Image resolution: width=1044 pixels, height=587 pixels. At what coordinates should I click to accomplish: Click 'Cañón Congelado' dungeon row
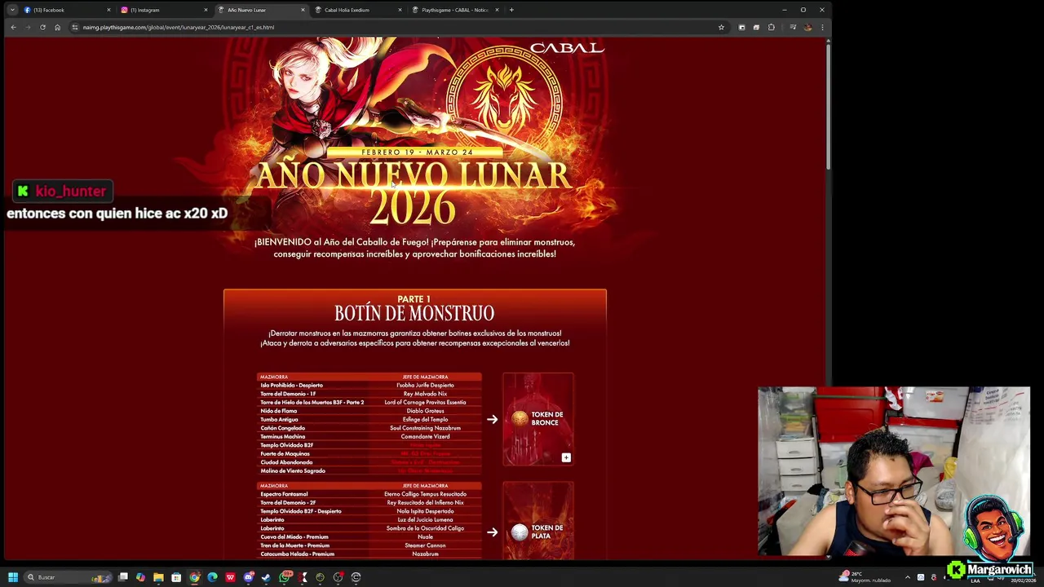pos(369,428)
